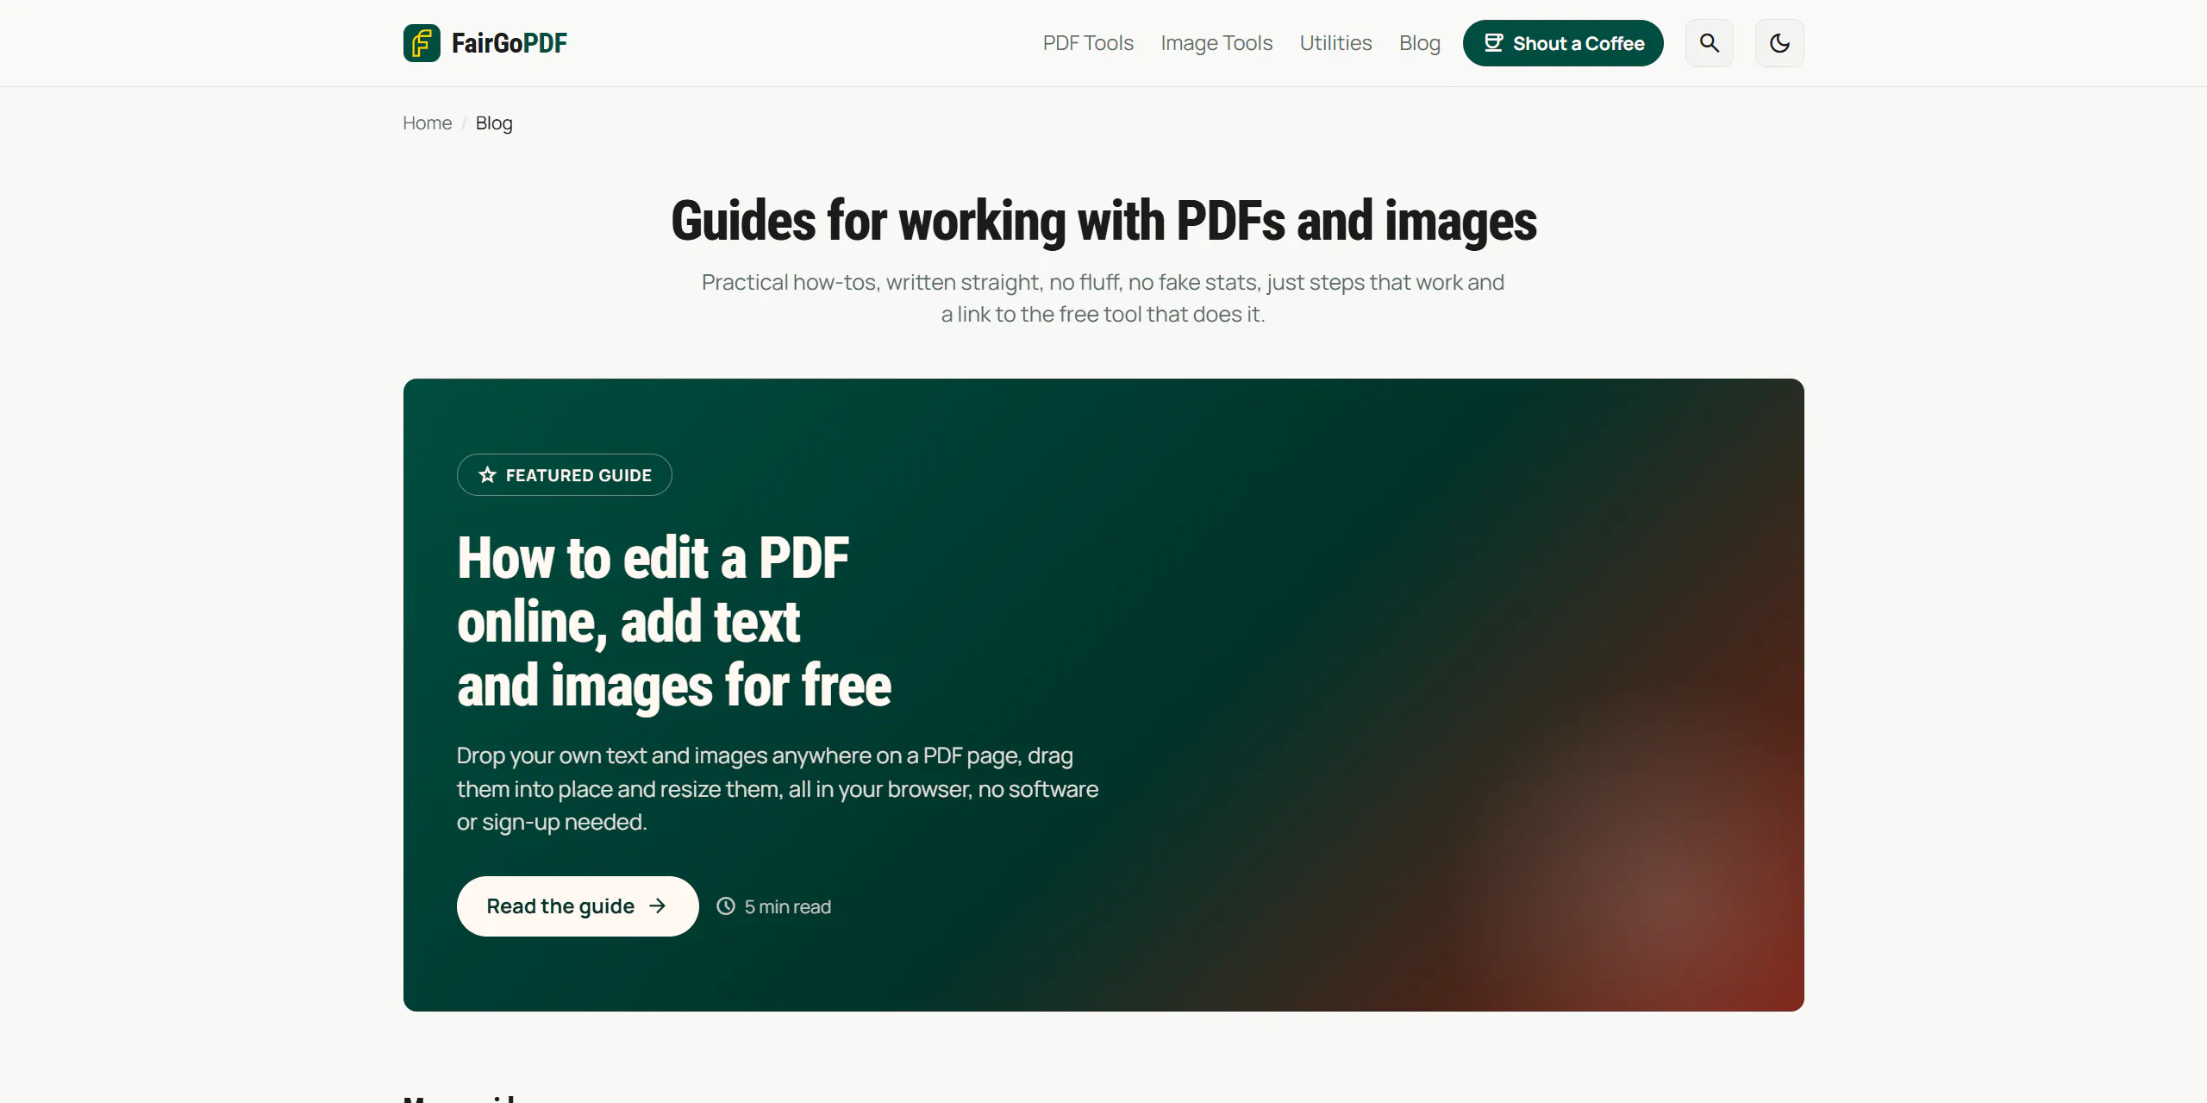2207x1103 pixels.
Task: Click the 'Drop your own text and images' description
Action: (x=778, y=789)
